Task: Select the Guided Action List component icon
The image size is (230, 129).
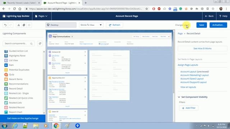Action: (x=6, y=51)
